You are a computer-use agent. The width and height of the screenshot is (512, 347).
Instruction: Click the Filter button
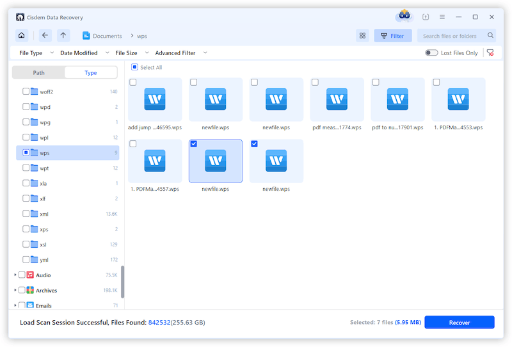coord(393,36)
